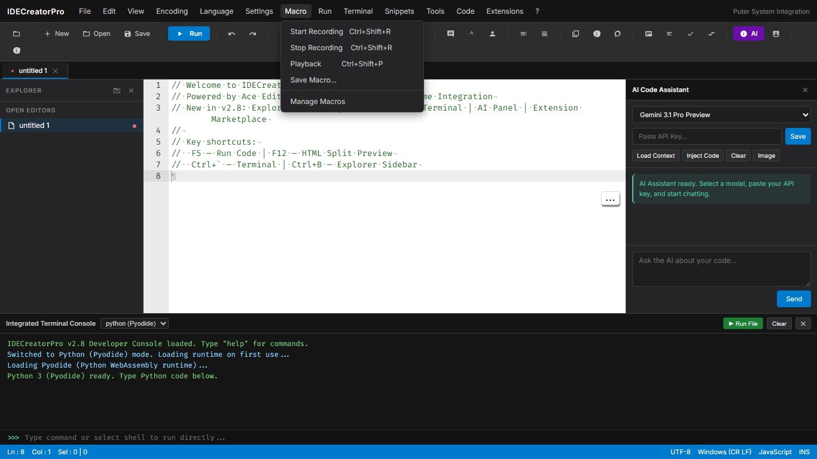Open the Tools menu

click(x=435, y=11)
